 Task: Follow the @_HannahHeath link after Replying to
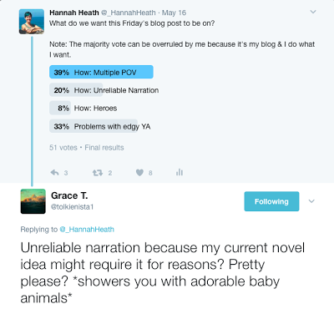[x=87, y=230]
